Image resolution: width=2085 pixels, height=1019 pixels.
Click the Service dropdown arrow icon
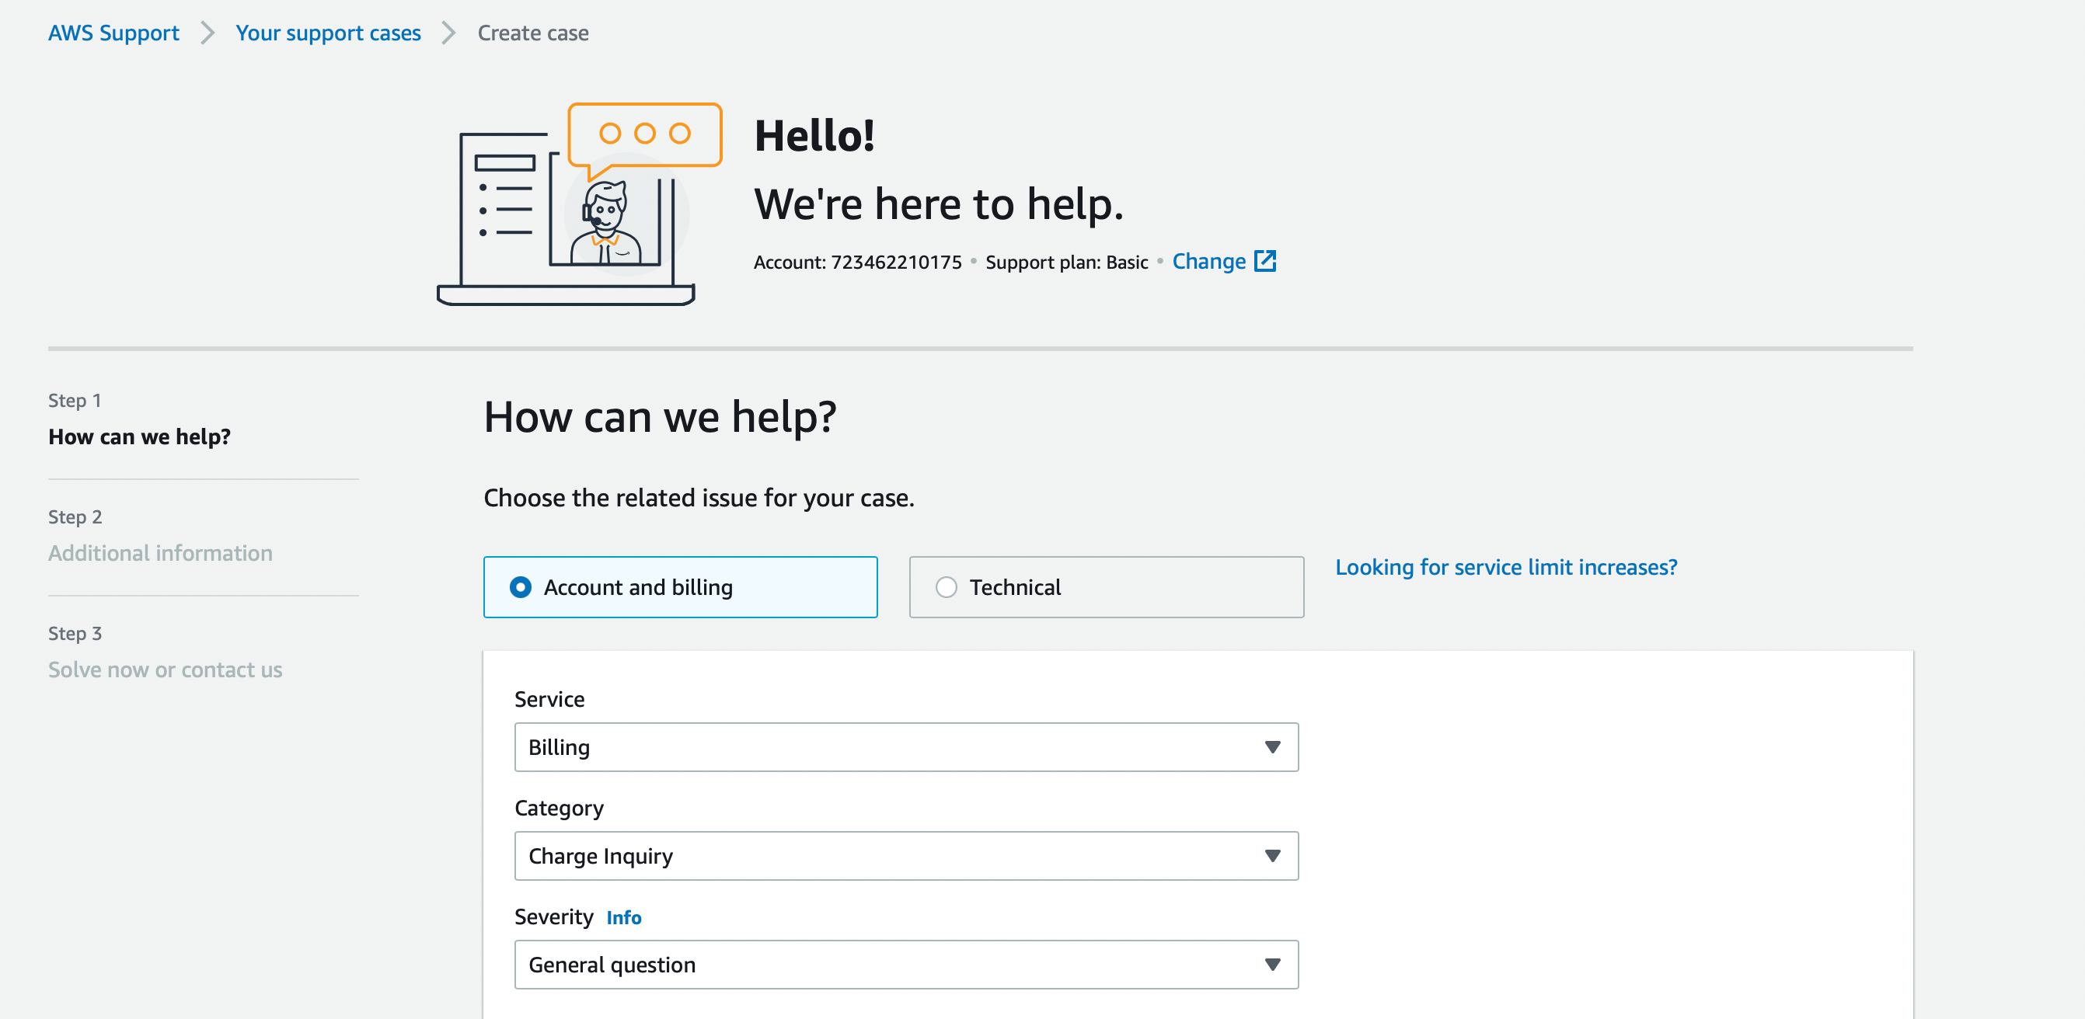(1271, 747)
